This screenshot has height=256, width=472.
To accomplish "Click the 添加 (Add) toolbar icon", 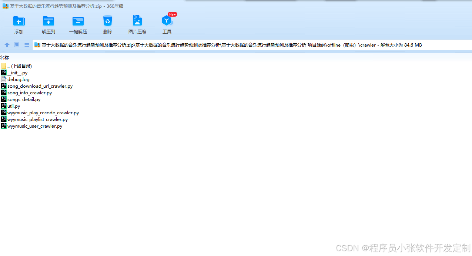I will click(x=19, y=21).
